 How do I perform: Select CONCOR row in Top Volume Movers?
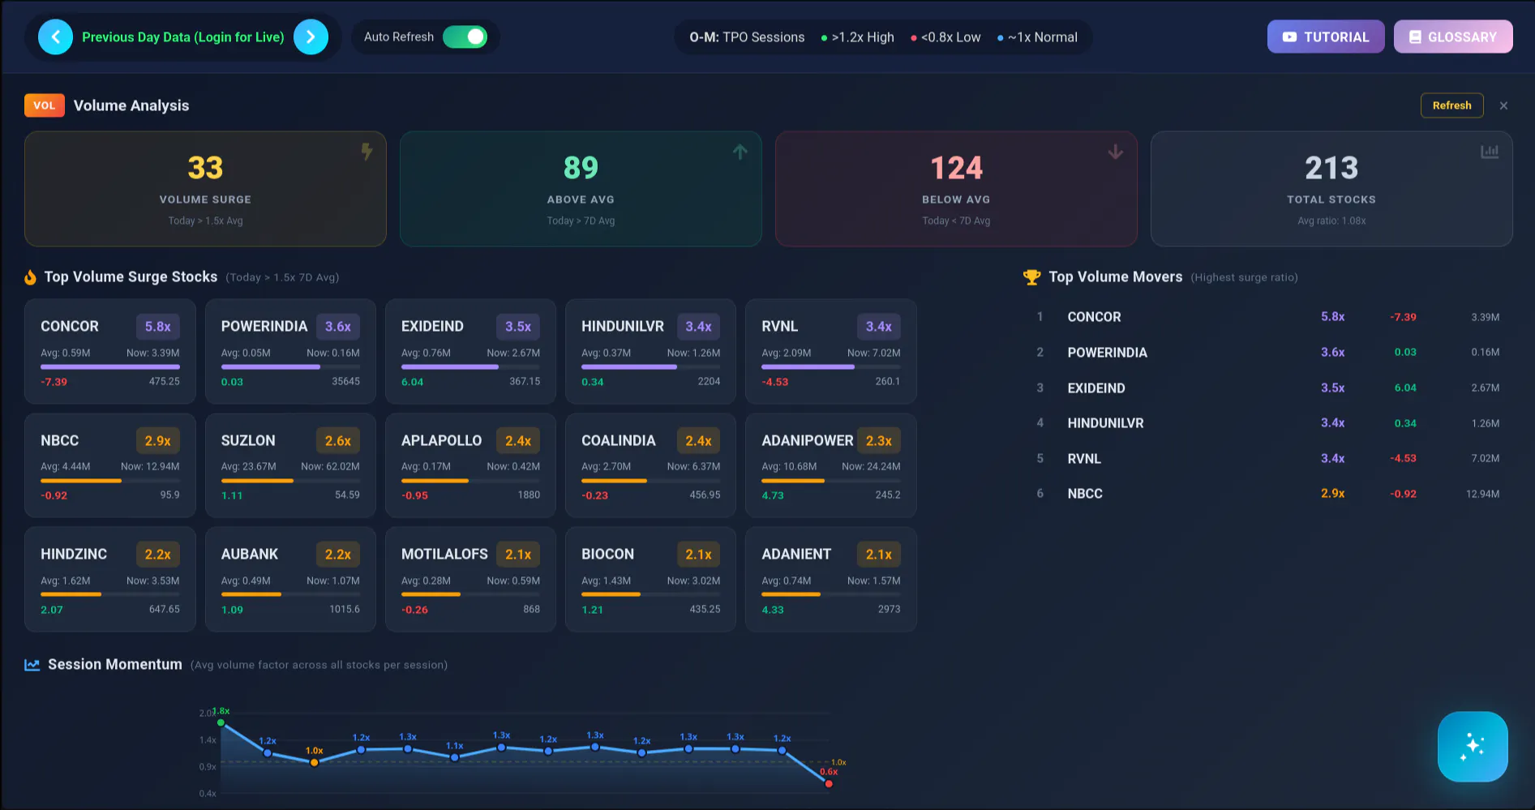coord(1267,317)
